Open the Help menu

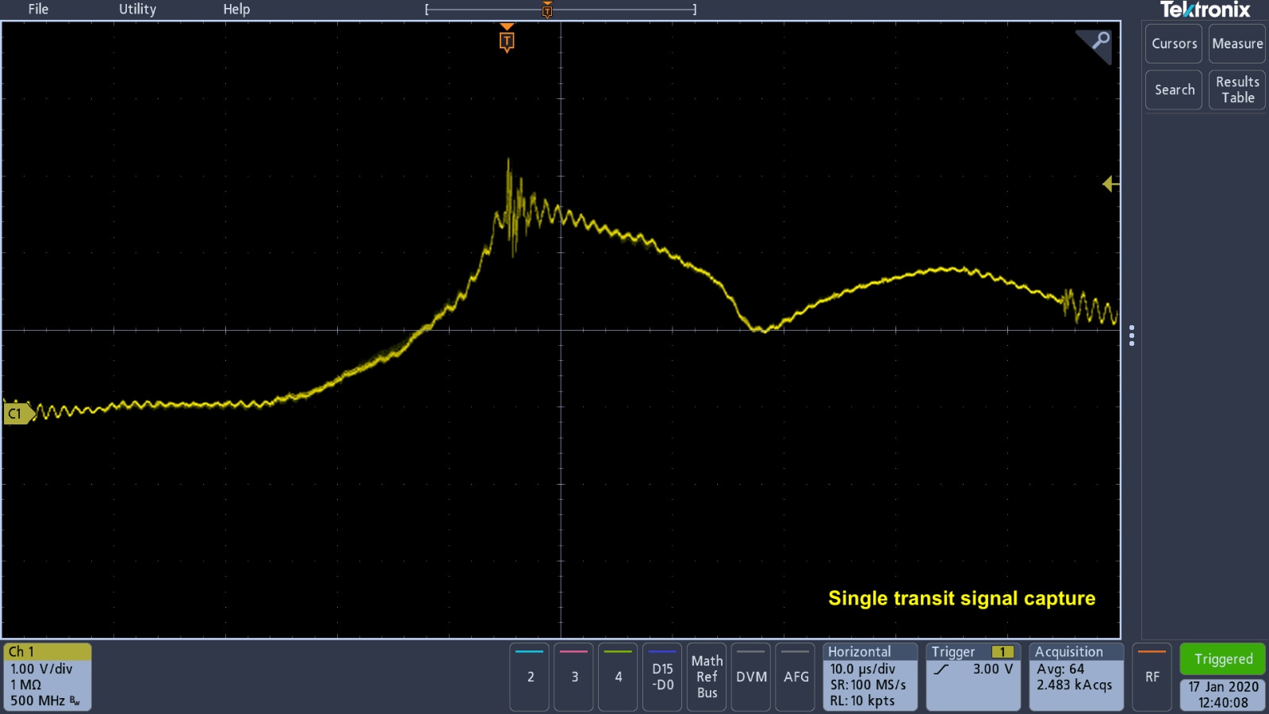236,10
